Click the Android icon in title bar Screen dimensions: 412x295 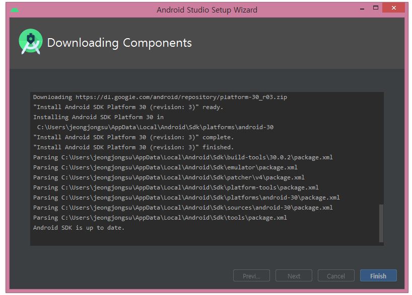tap(15, 10)
